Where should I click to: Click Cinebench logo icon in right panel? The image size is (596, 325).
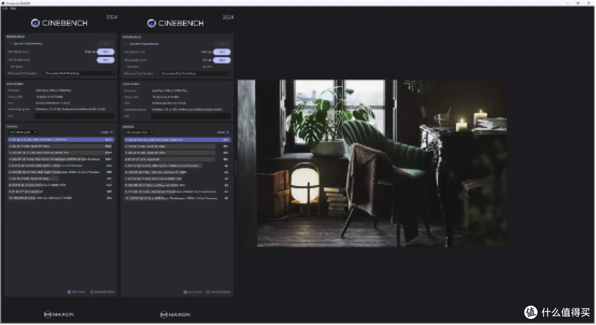[151, 23]
